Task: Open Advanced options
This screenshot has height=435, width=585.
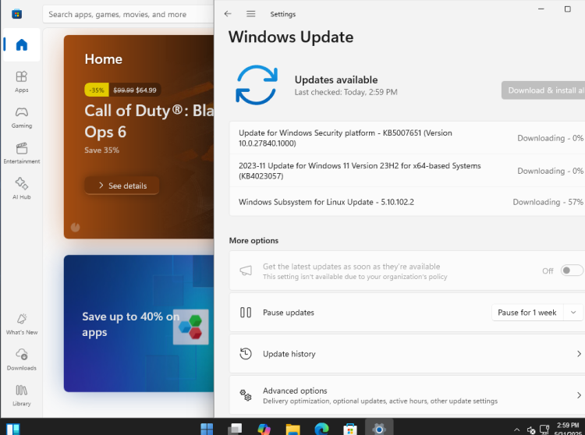Action: pyautogui.click(x=407, y=395)
